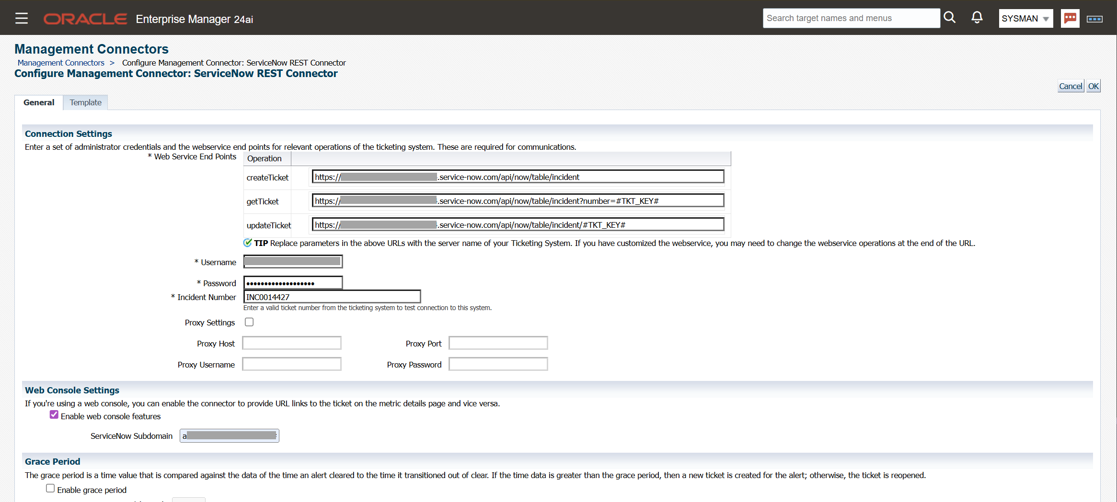Click the Username input field
This screenshot has width=1117, height=502.
(x=293, y=261)
